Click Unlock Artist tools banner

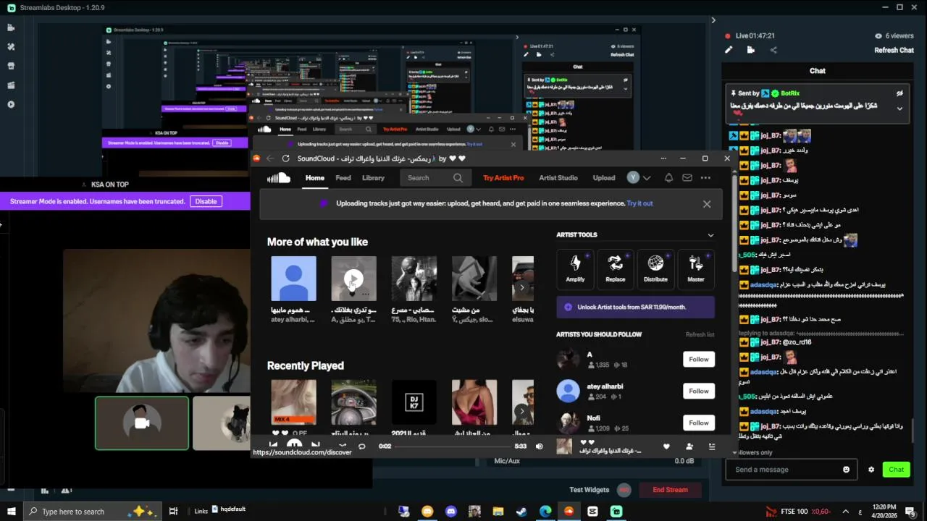pos(635,307)
